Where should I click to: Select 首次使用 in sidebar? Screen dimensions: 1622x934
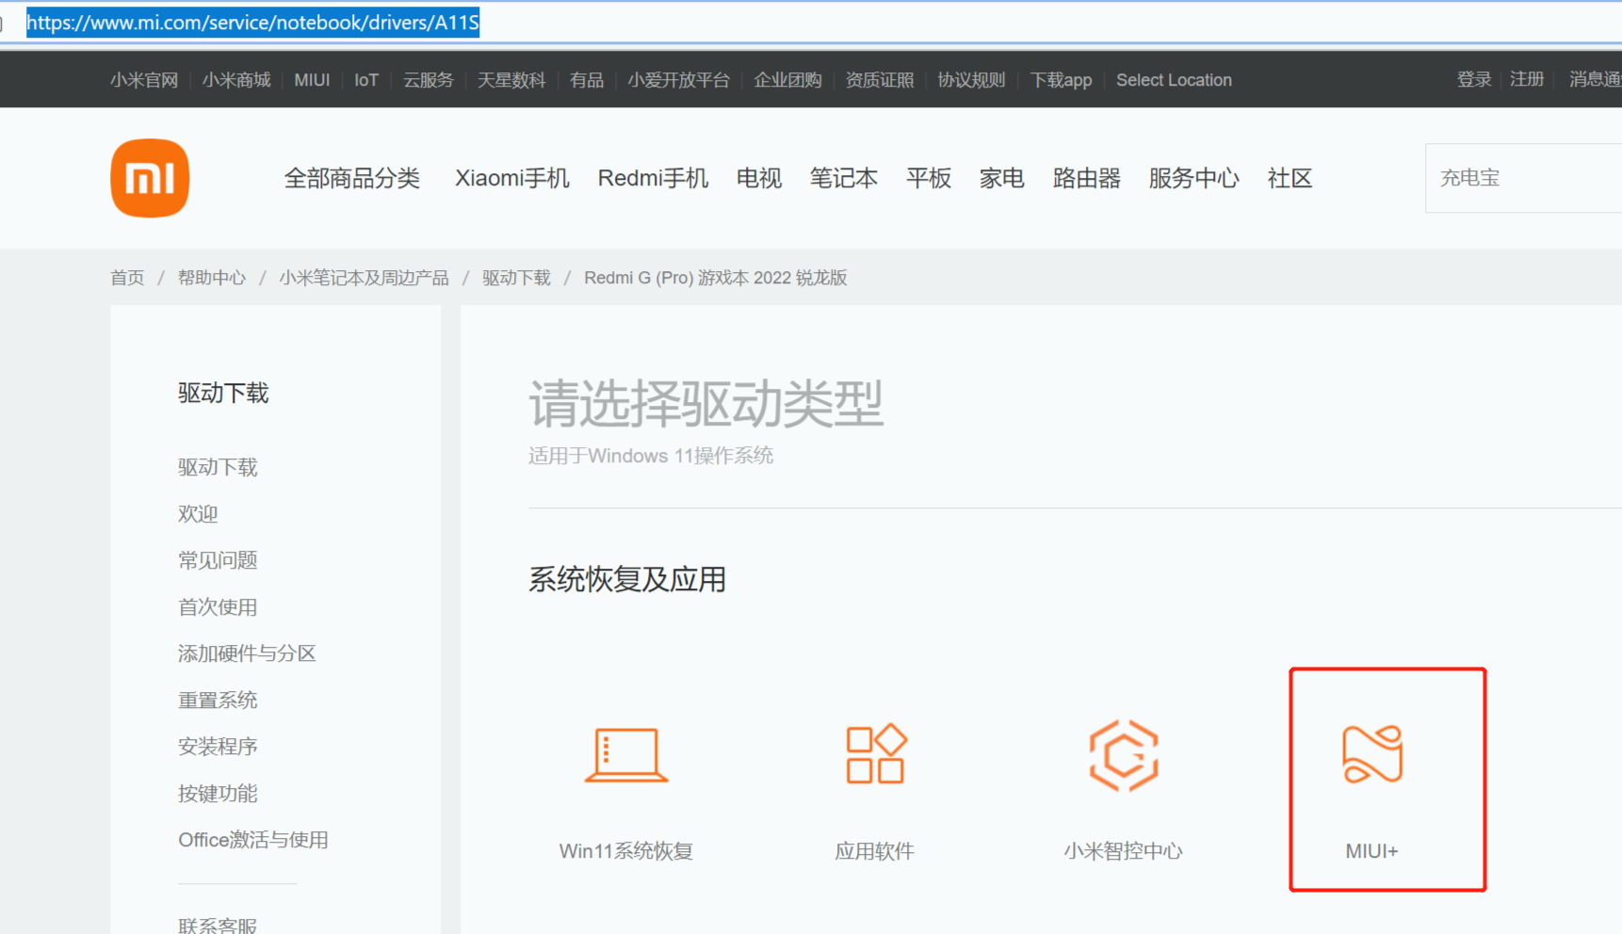(218, 607)
